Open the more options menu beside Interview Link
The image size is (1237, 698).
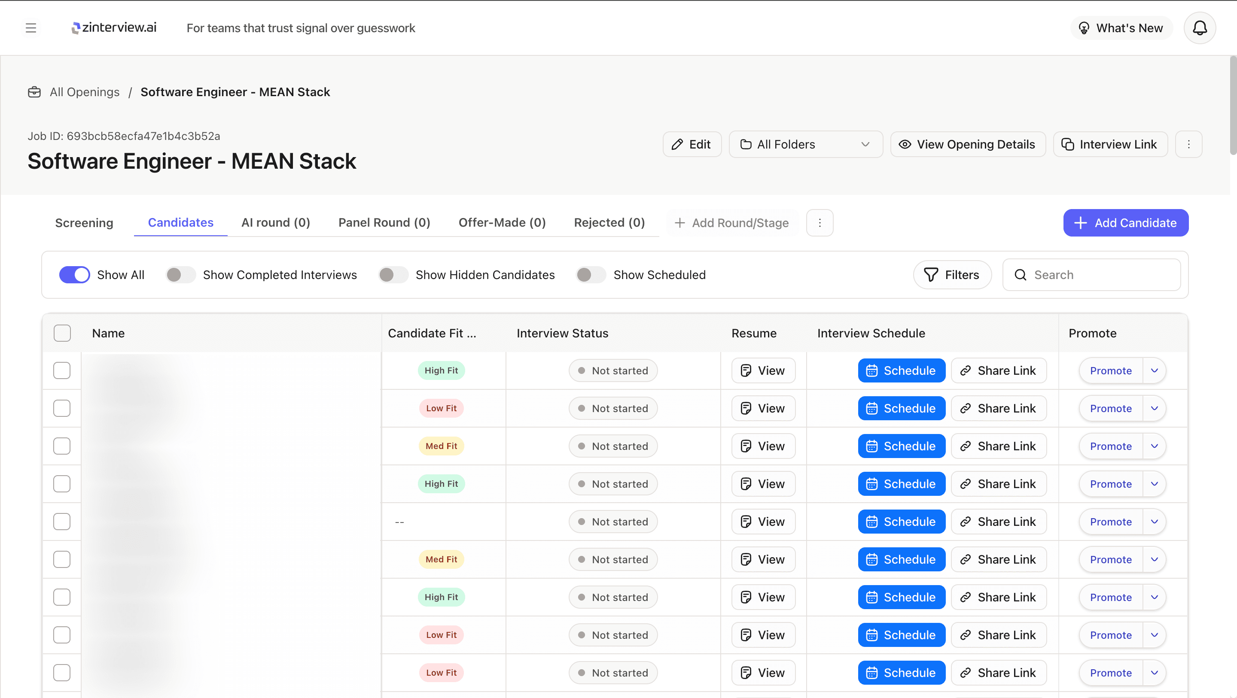pyautogui.click(x=1188, y=145)
